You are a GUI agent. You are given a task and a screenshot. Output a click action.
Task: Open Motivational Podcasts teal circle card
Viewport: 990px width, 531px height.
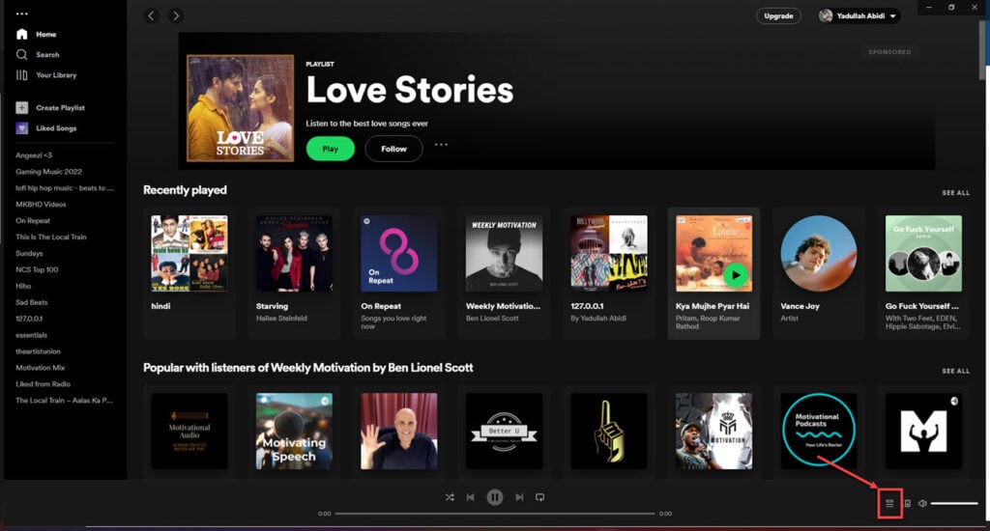tap(818, 432)
